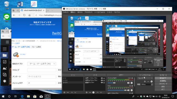The height and width of the screenshot is (99, 177).
Task: Open デスクトップ音声 mixer settings gear
Action: (x=132, y=83)
